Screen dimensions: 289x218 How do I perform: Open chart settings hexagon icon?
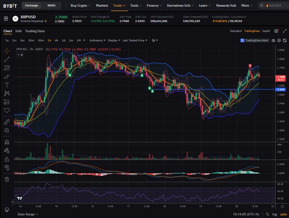point(279,41)
